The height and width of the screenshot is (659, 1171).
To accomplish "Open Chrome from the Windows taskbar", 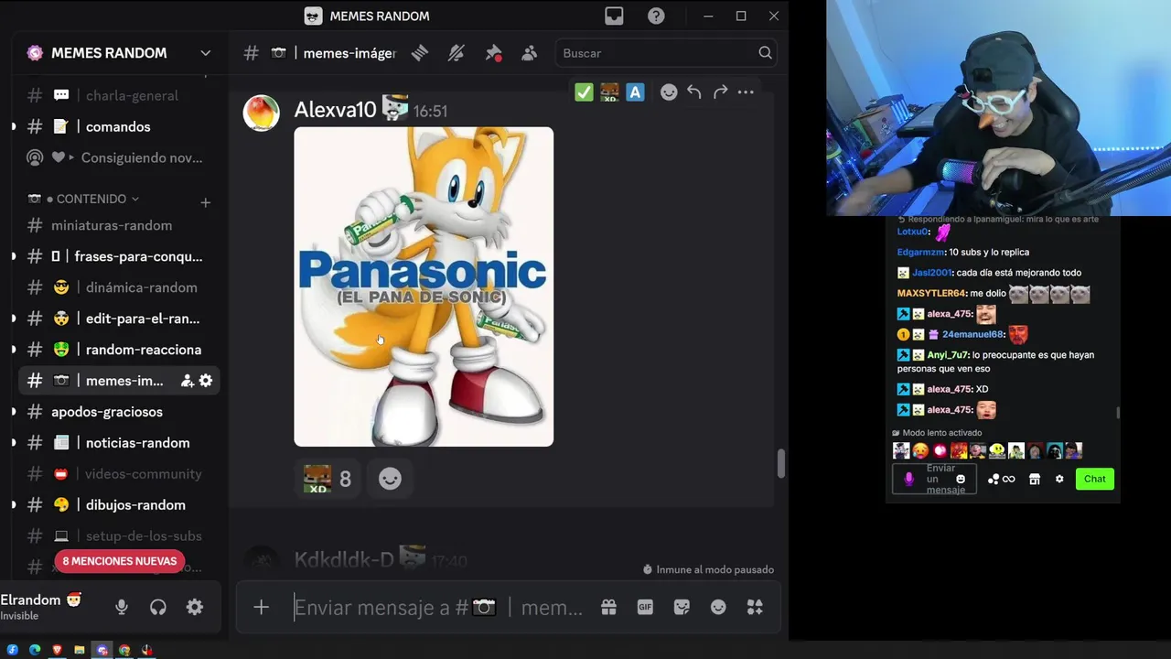I will pos(124,650).
